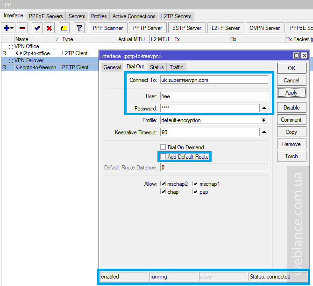Click the blue plus add interface icon
The width and height of the screenshot is (313, 286).
pos(6,28)
